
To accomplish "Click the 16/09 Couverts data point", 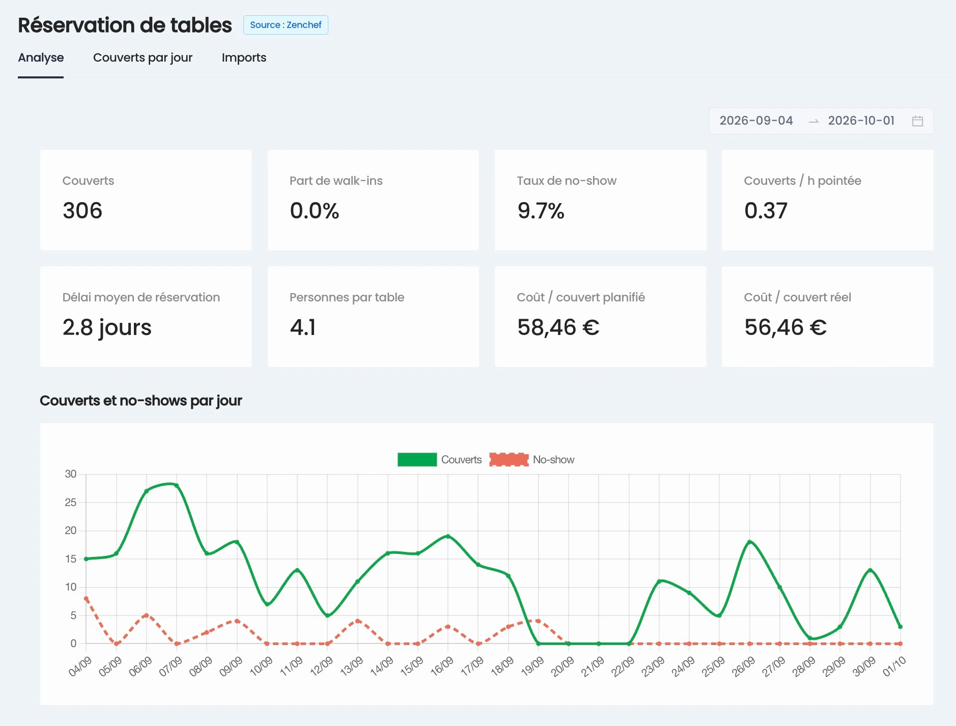I will (x=448, y=536).
